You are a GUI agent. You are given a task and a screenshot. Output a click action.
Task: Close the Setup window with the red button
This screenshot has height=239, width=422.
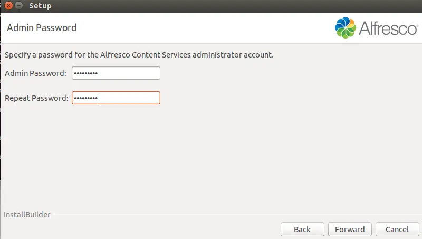point(8,5)
